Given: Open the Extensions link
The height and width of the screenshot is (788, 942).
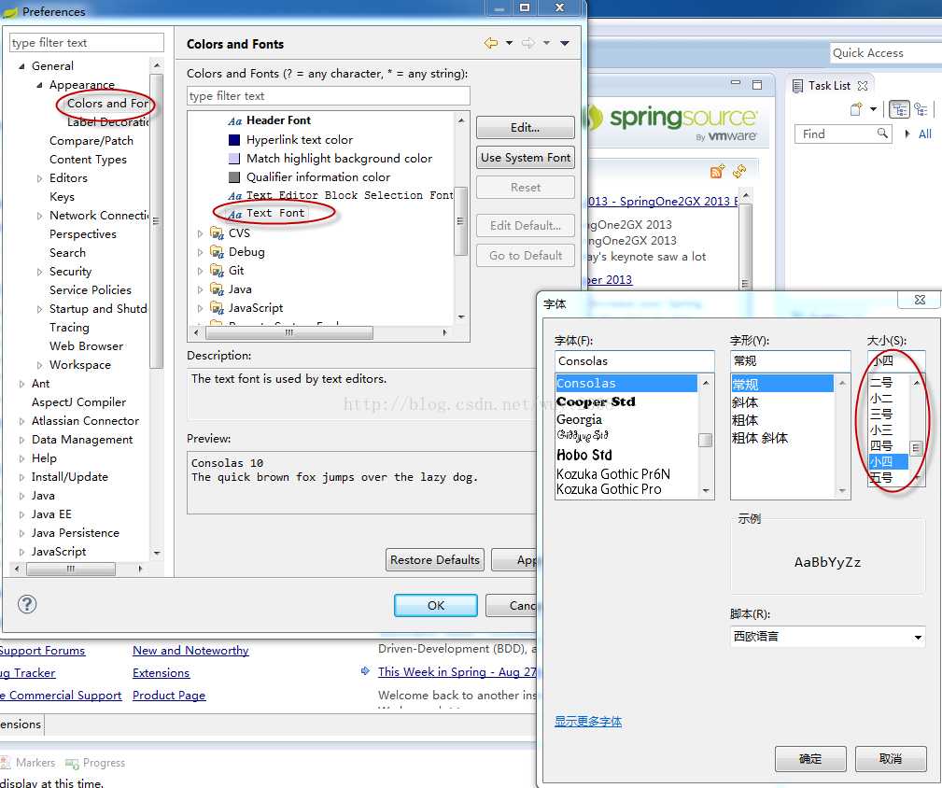Looking at the screenshot, I should click(161, 672).
